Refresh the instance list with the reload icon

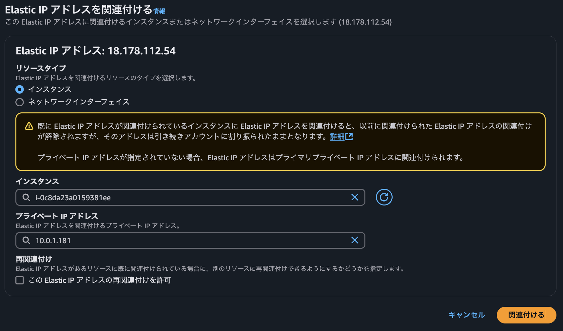click(x=384, y=197)
